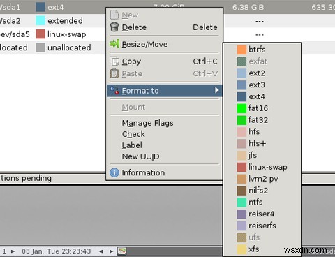Choose ntfs text entry

click(x=255, y=202)
